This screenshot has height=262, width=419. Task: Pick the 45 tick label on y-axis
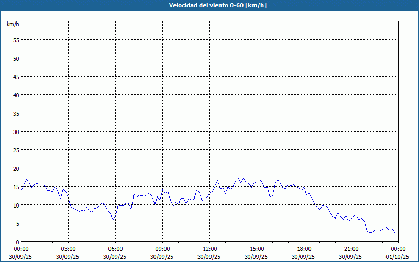(x=16, y=77)
